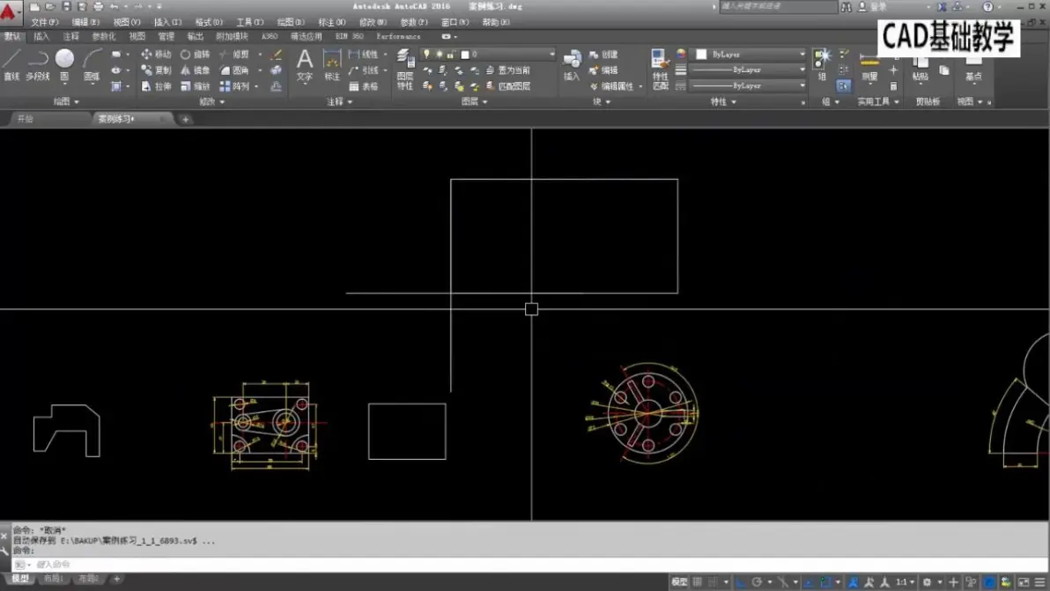
Task: Click the Print icon in quick access toolbar
Action: pyautogui.click(x=98, y=7)
